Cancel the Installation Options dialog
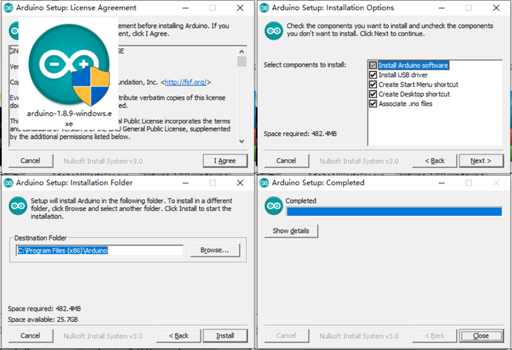This screenshot has height=350, width=512. point(286,161)
